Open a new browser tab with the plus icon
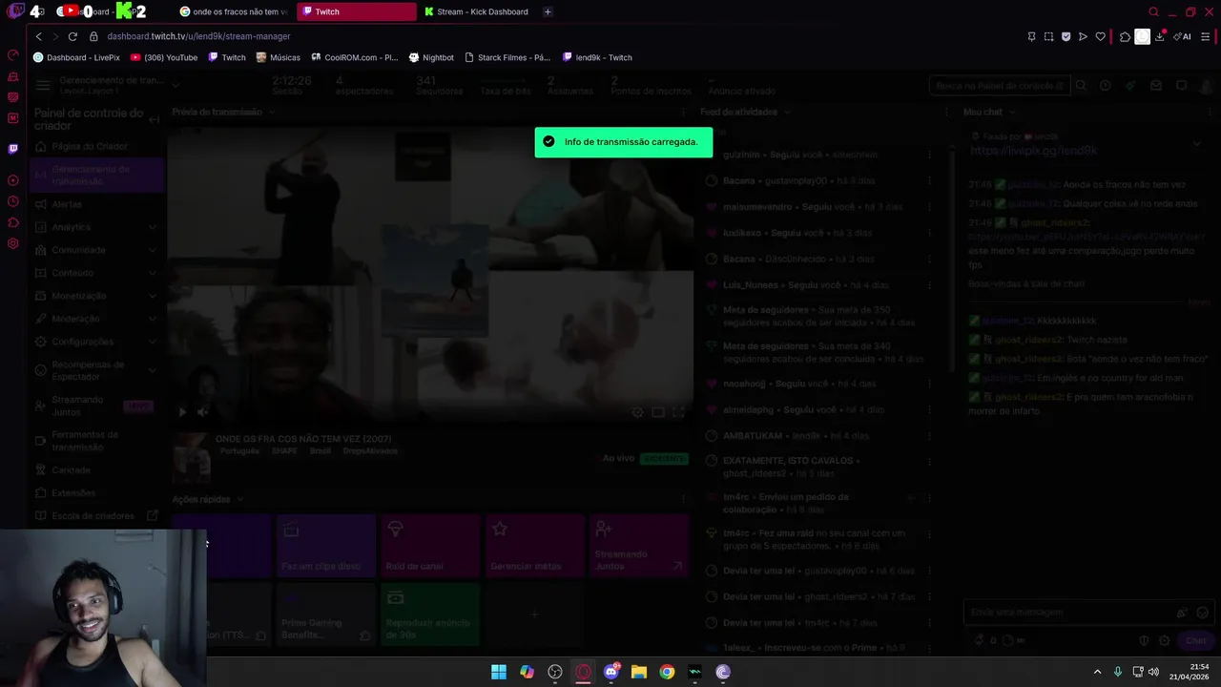 [548, 11]
